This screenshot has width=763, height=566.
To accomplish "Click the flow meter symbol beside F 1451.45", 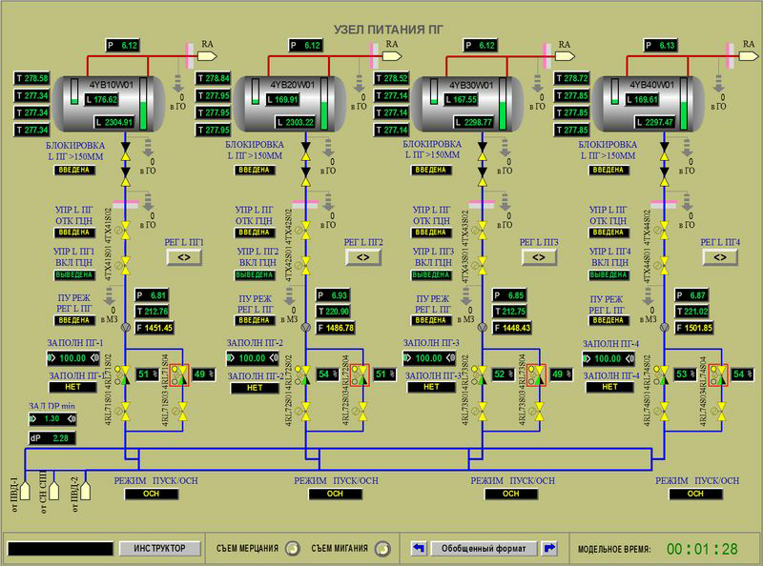I will [x=125, y=328].
